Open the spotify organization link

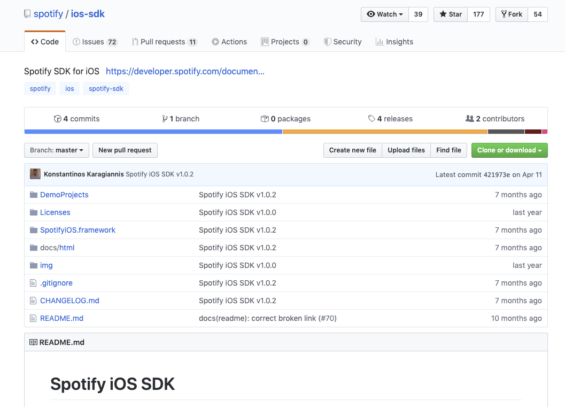coord(48,14)
